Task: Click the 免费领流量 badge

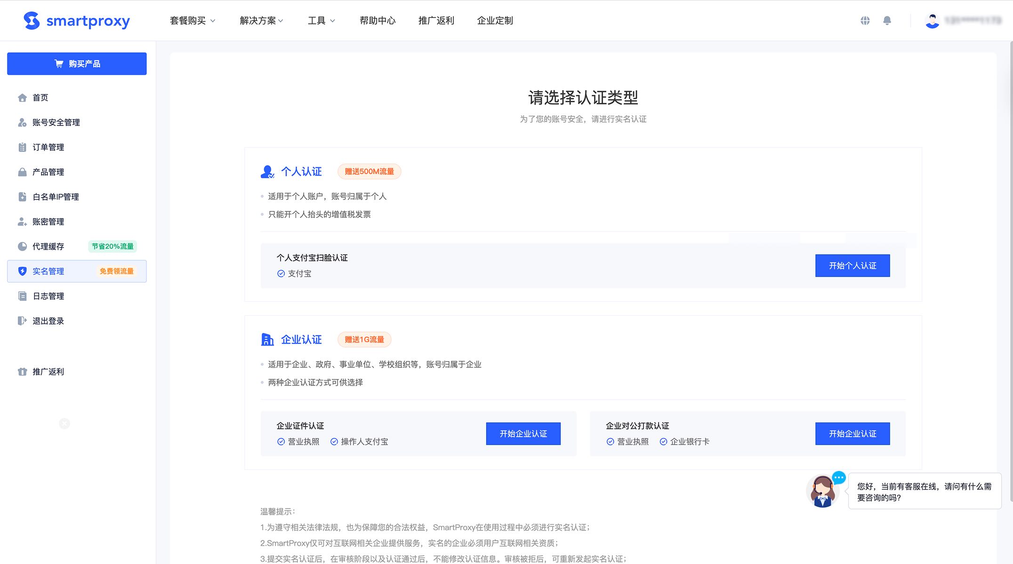Action: (x=116, y=271)
